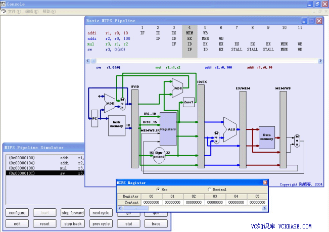Restore the Console window
This screenshot has width=329, height=232.
(317, 4)
